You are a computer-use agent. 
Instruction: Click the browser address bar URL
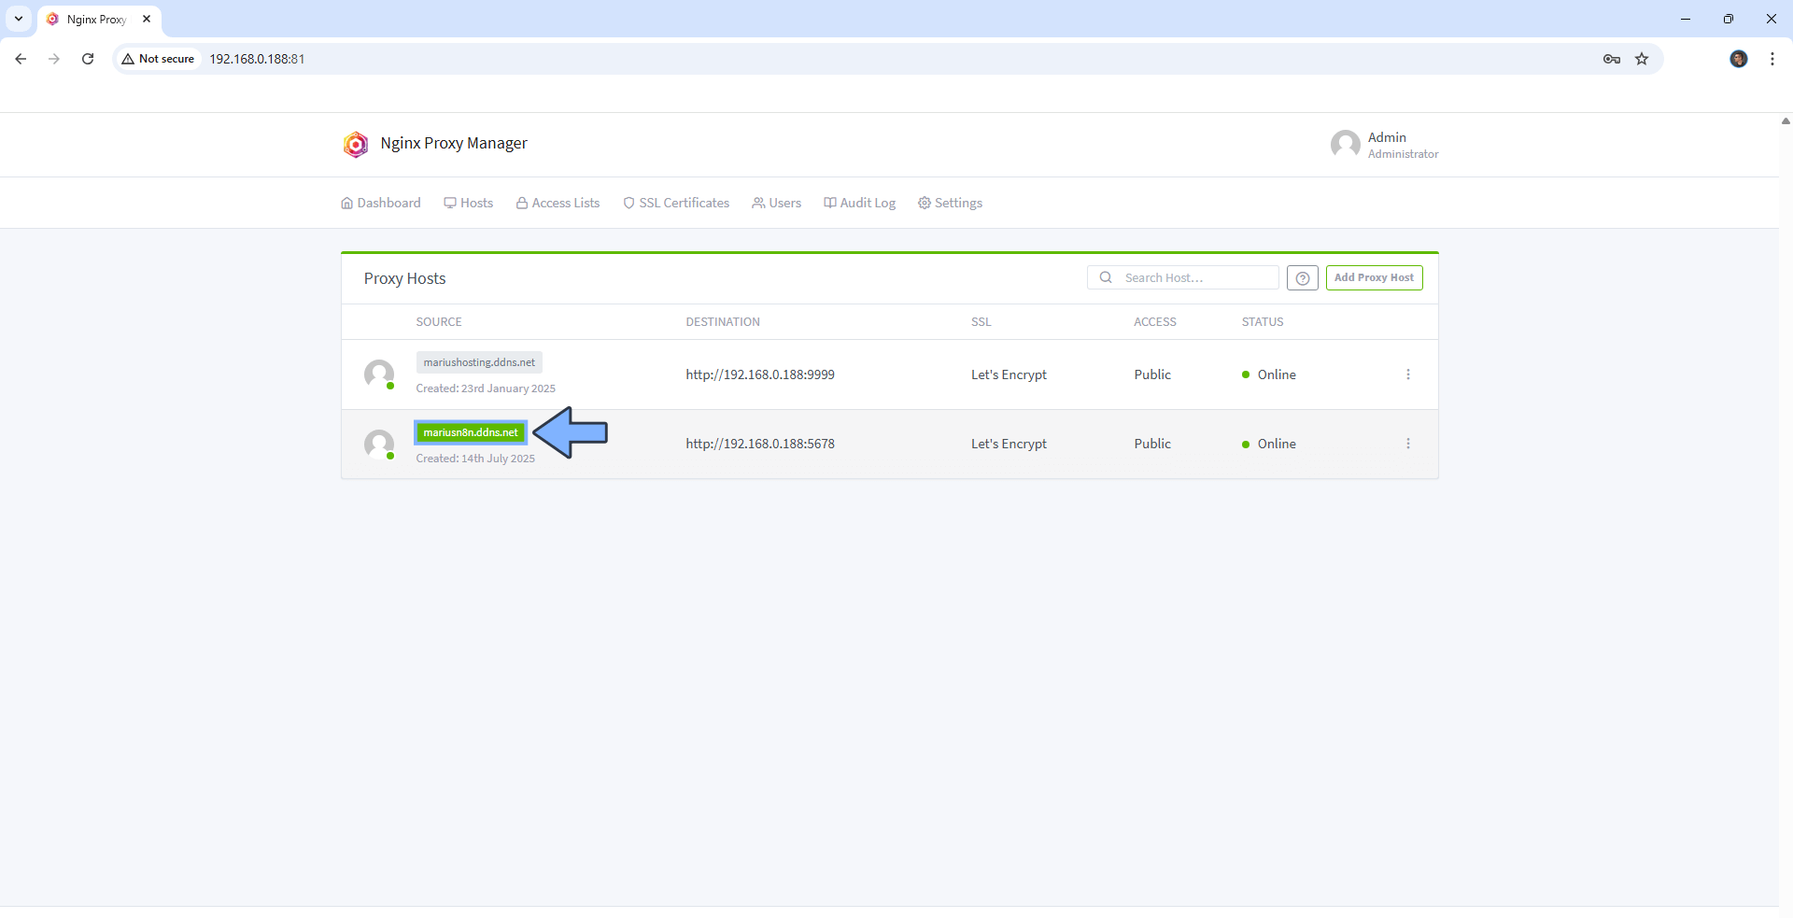257,59
